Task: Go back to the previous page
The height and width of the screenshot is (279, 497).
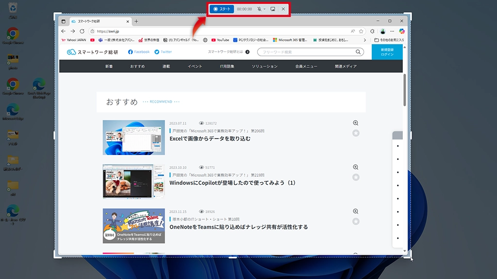Action: (x=64, y=31)
